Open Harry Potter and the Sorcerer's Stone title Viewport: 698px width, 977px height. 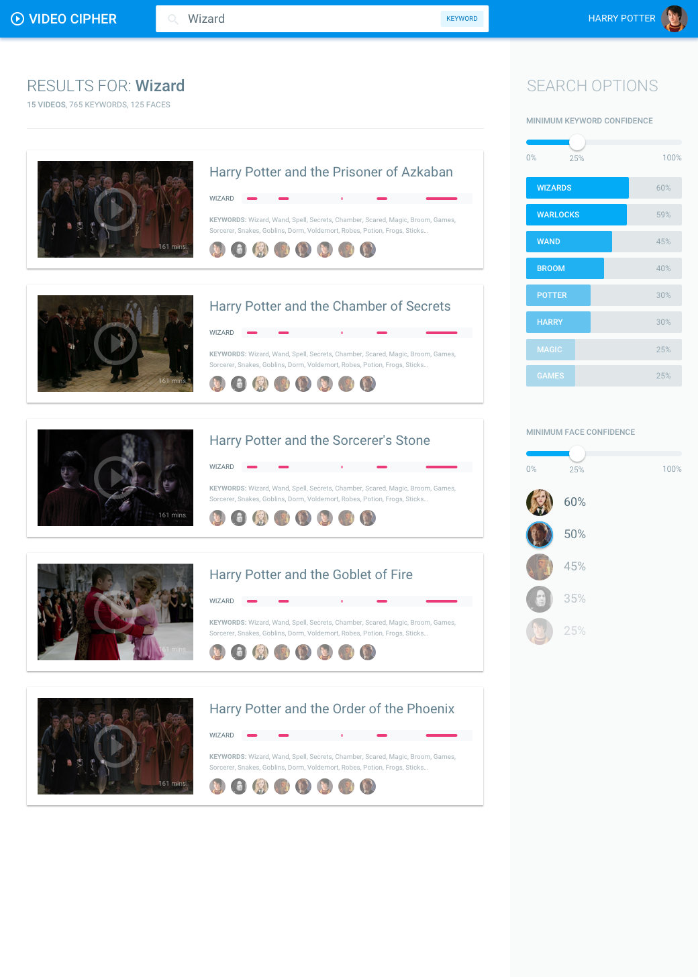pos(319,440)
